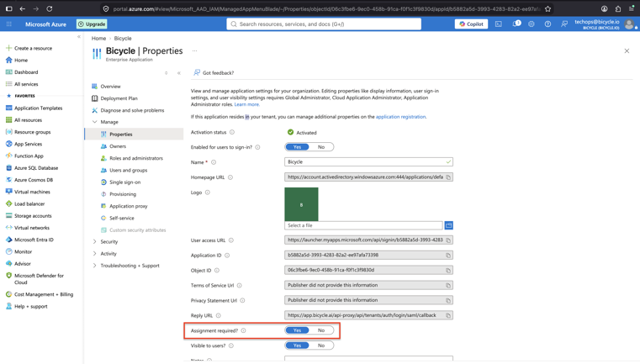Reload the page in browser
Viewport: 640px width, 364px height.
[x=50, y=8]
